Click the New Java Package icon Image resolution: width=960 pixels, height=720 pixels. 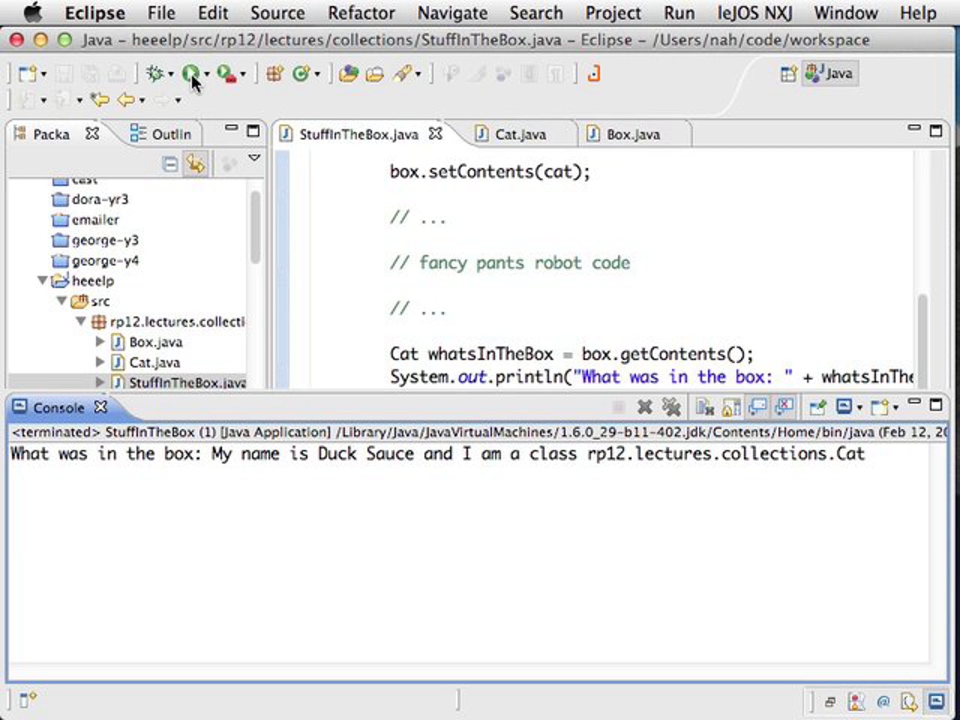click(275, 73)
